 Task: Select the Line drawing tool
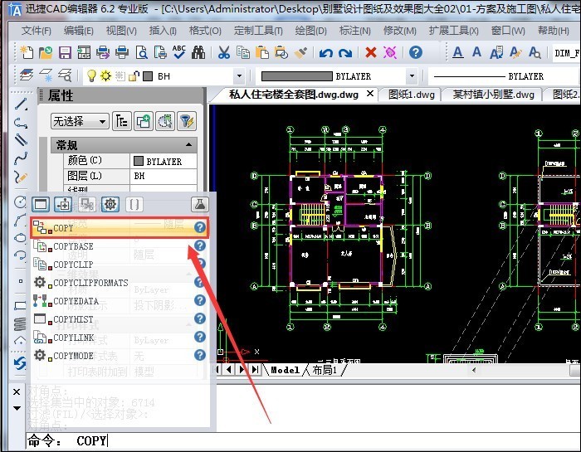click(21, 105)
